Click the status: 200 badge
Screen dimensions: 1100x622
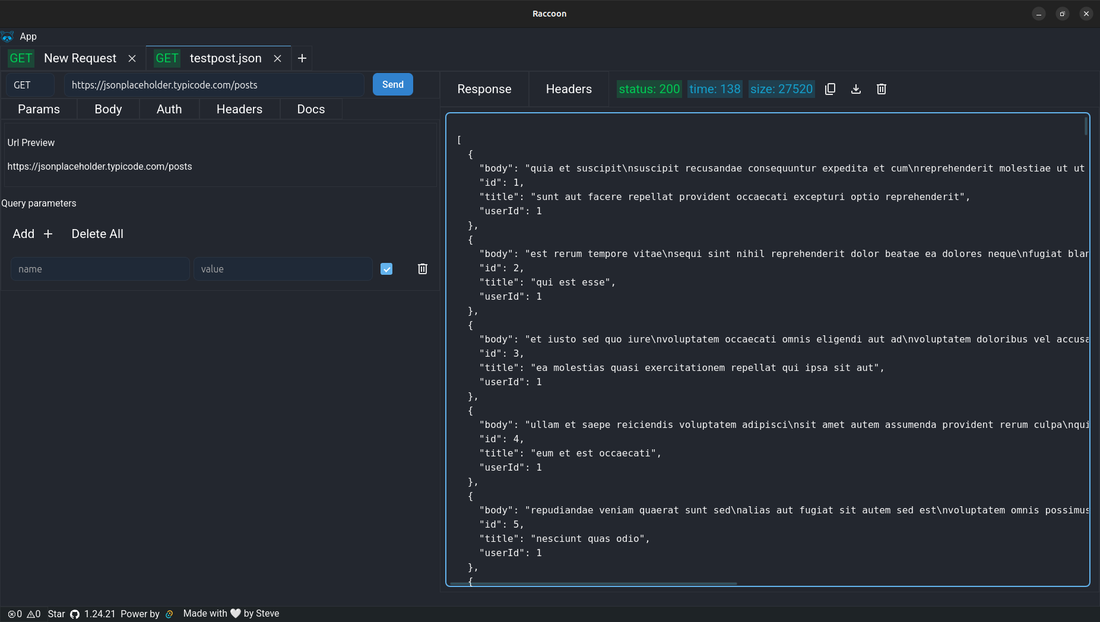pos(649,89)
